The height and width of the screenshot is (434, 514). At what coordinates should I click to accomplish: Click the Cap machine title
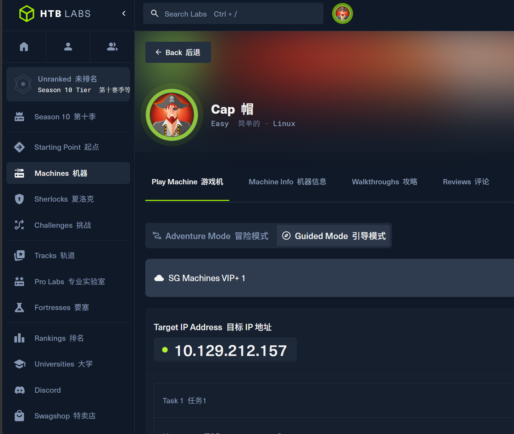[x=232, y=109]
